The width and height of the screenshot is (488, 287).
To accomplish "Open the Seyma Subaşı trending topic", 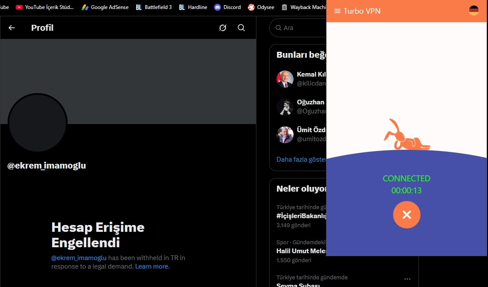I will [298, 285].
